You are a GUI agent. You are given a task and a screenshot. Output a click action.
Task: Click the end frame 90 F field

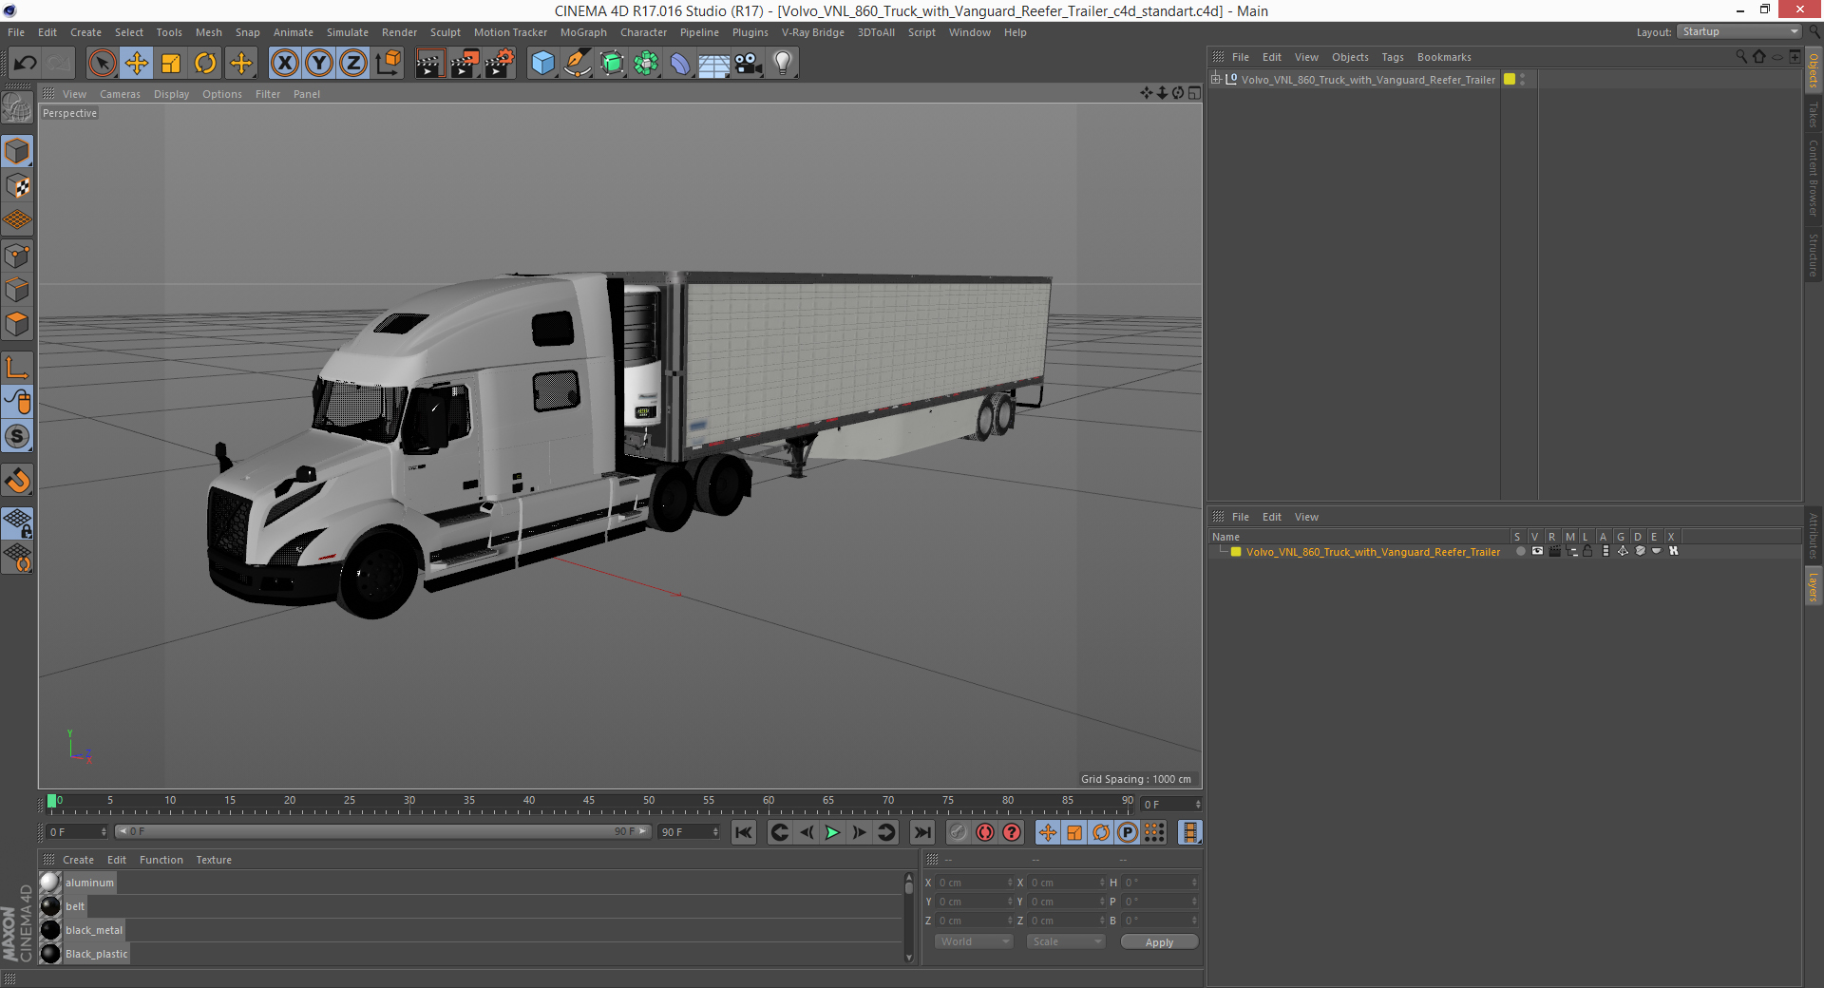click(x=690, y=832)
